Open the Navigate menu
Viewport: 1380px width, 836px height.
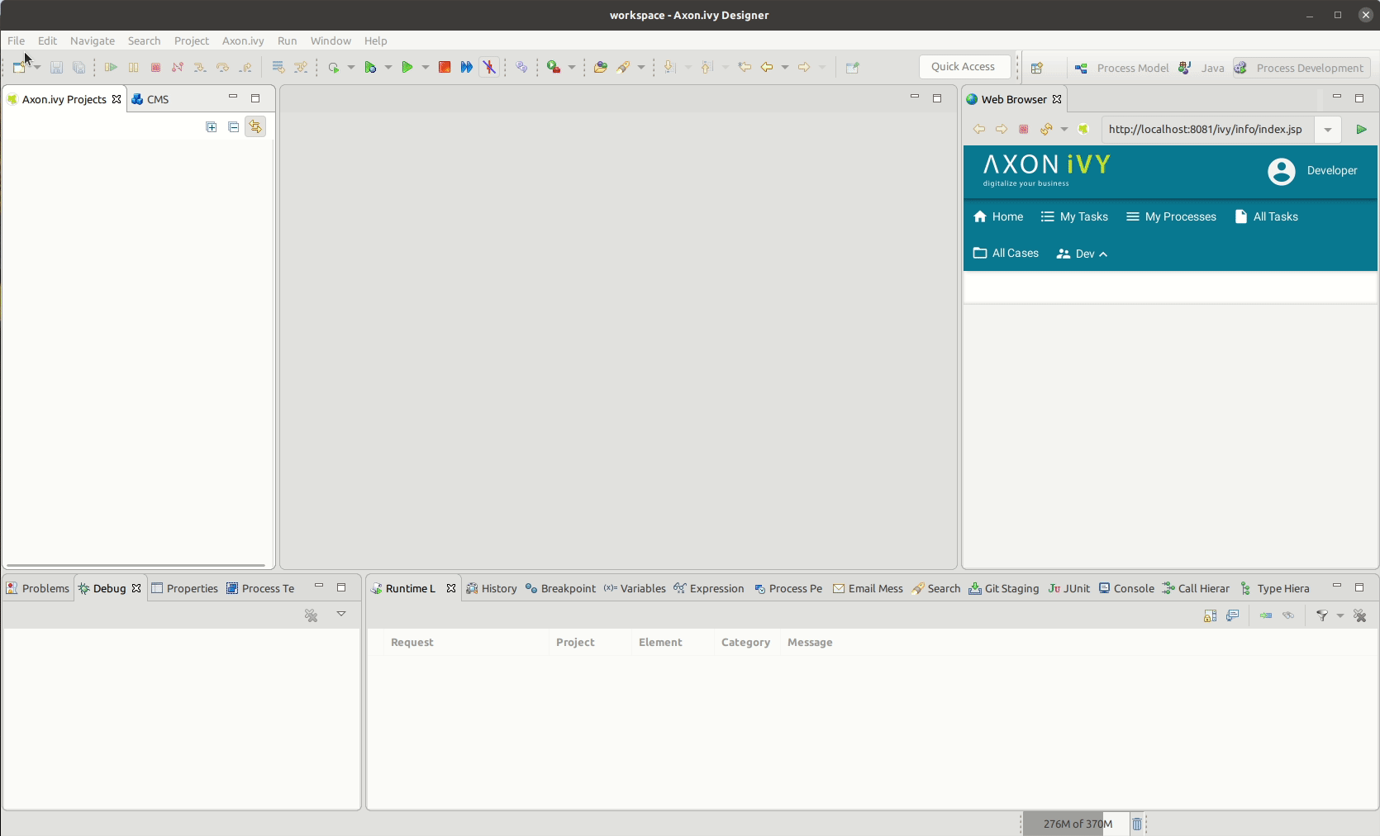tap(92, 40)
